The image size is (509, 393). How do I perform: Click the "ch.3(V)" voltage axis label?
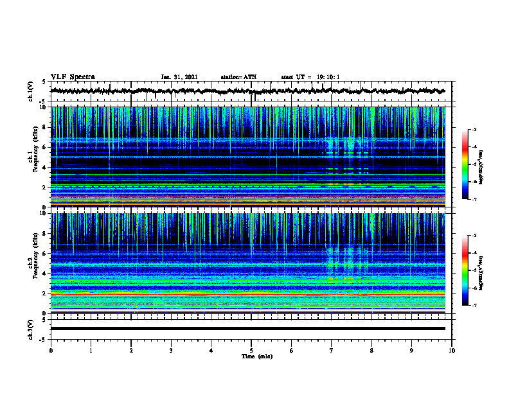[31, 329]
